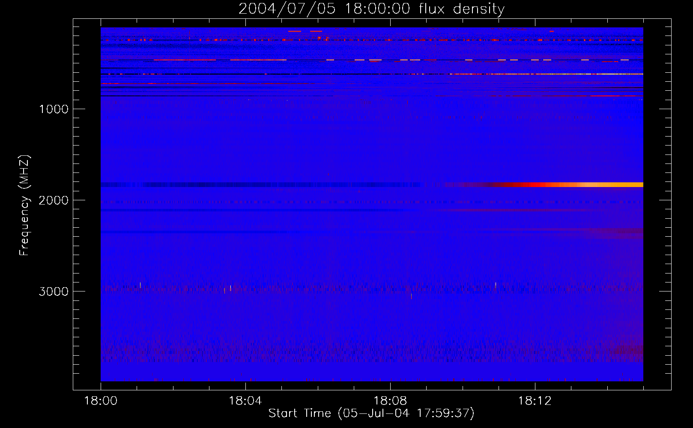
Task: Click the 18:04 time tick label
Action: tap(245, 401)
